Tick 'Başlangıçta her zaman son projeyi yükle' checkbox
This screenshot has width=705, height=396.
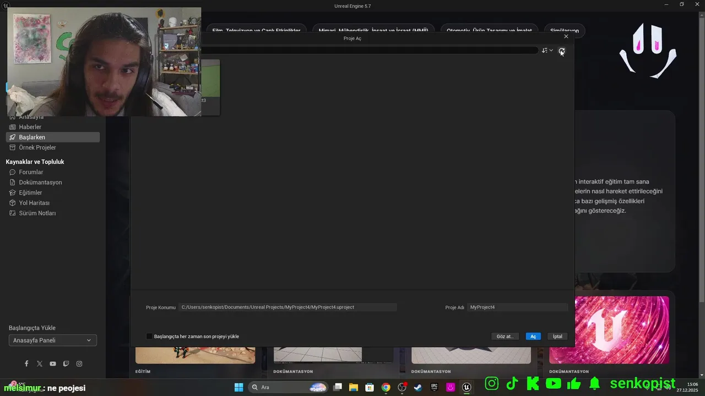click(149, 336)
